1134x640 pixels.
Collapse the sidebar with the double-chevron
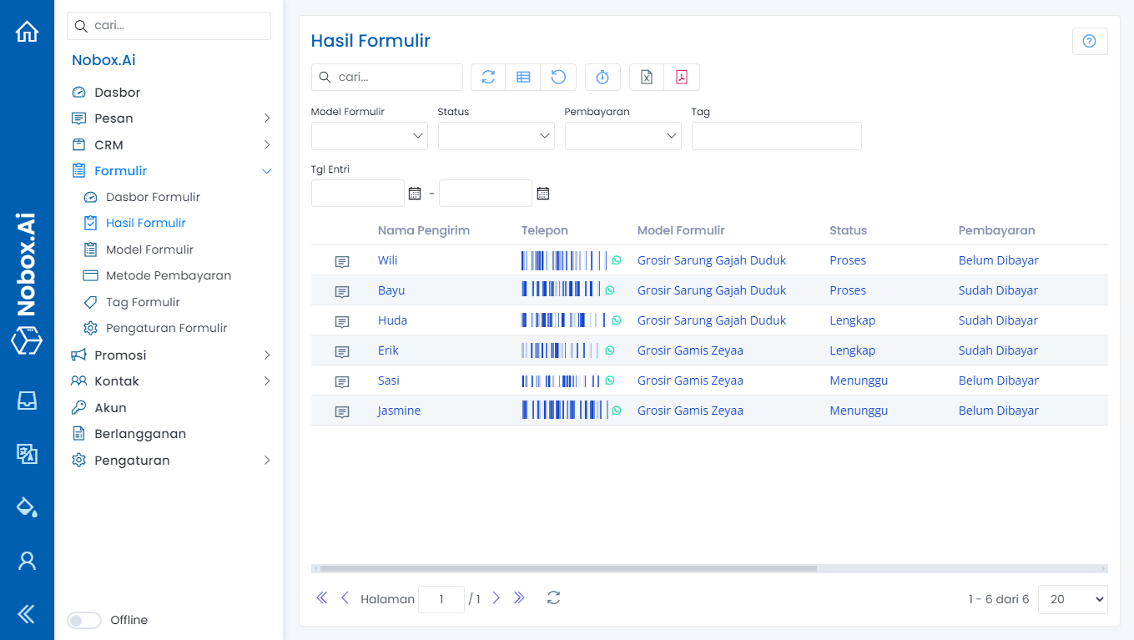[x=27, y=613]
